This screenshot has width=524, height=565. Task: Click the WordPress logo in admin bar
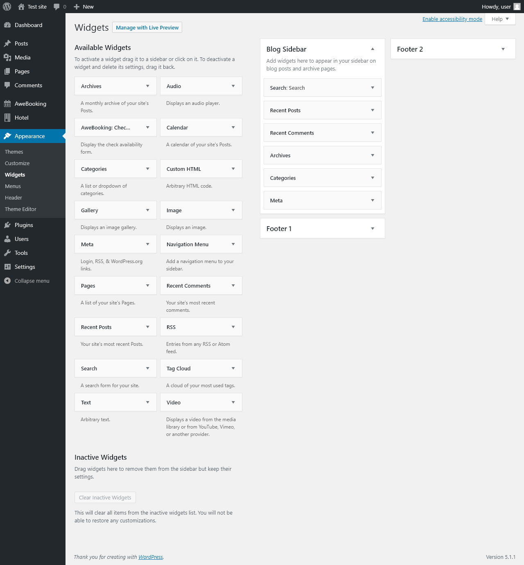[7, 7]
